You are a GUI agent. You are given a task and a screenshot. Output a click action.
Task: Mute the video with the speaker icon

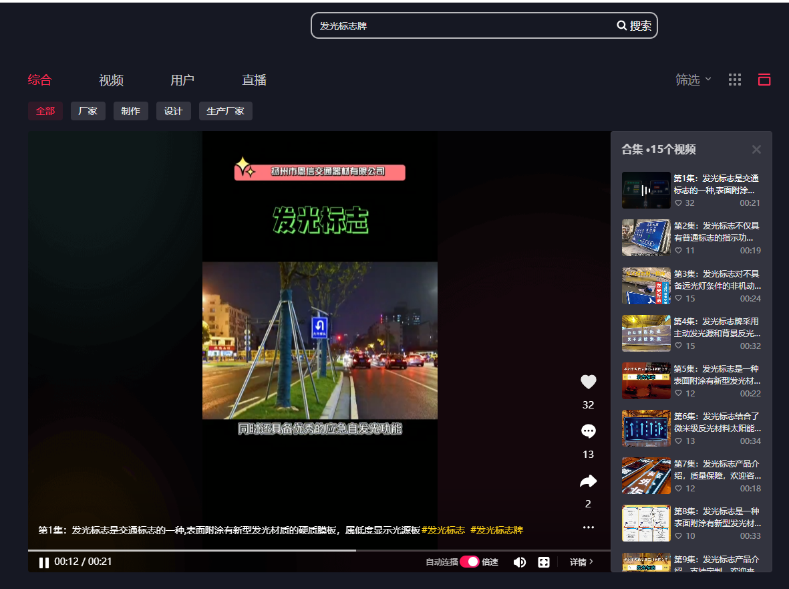519,562
